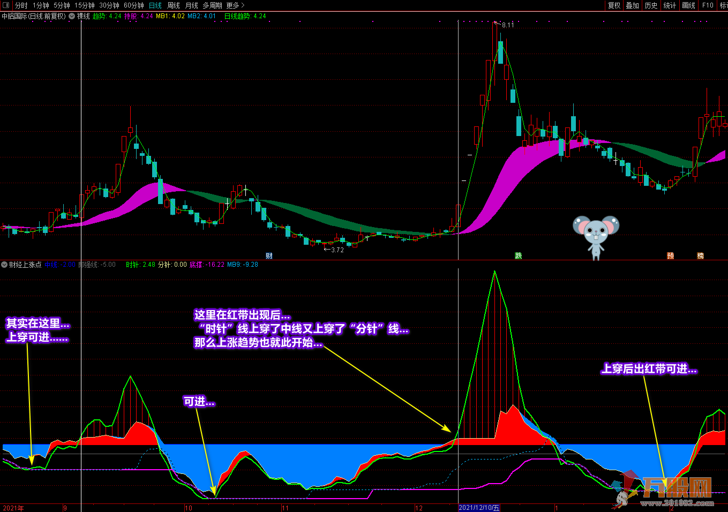Select the 1分钟 period tab
Screen dimensions: 728x512
coord(41,5)
